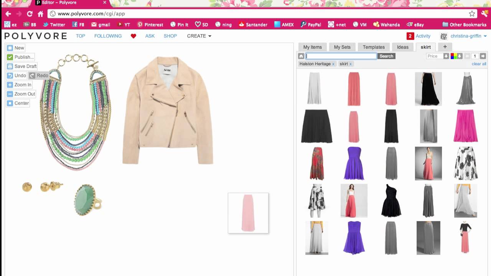Switch to the My Items tab

[x=313, y=47]
